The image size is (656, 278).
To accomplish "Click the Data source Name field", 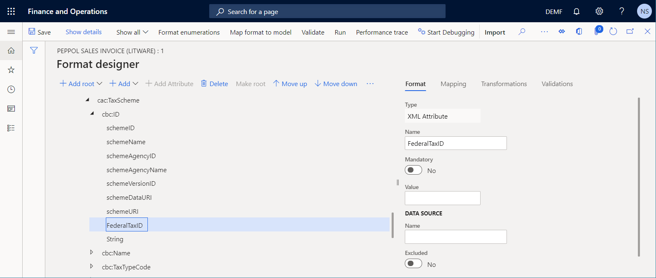I will point(456,237).
